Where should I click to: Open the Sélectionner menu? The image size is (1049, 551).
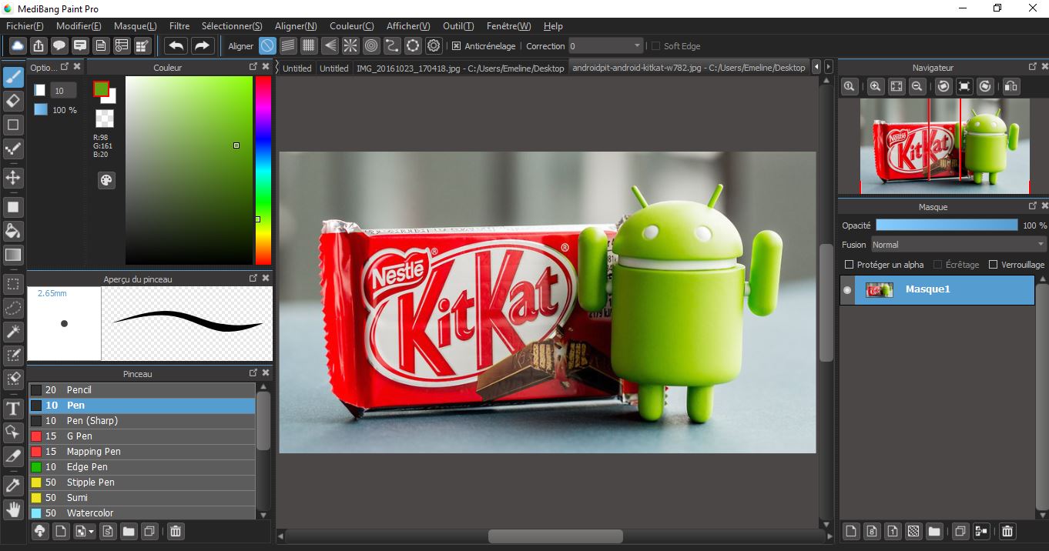tap(232, 26)
